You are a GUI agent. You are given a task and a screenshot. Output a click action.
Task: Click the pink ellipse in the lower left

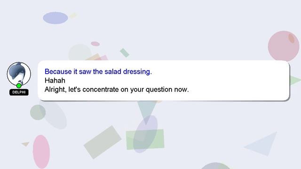point(41,152)
